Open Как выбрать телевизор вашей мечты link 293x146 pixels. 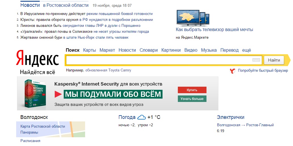214,30
